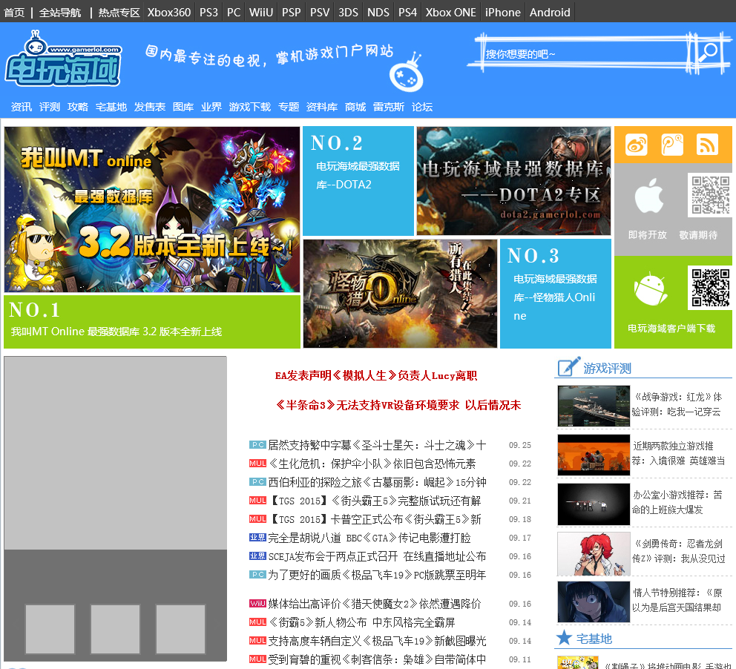Select the first slideshow thumbnail placeholder
The image size is (736, 669).
point(50,629)
